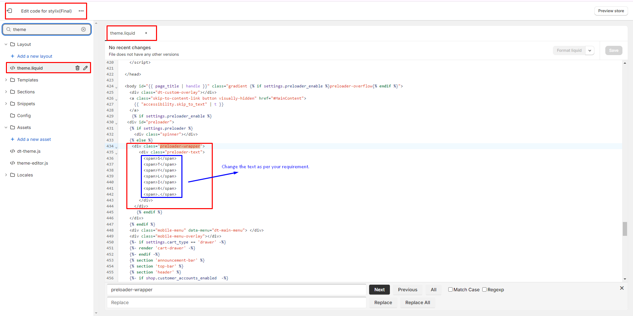Click the code icon beside dt-theme.js
The width and height of the screenshot is (633, 316).
coord(13,151)
